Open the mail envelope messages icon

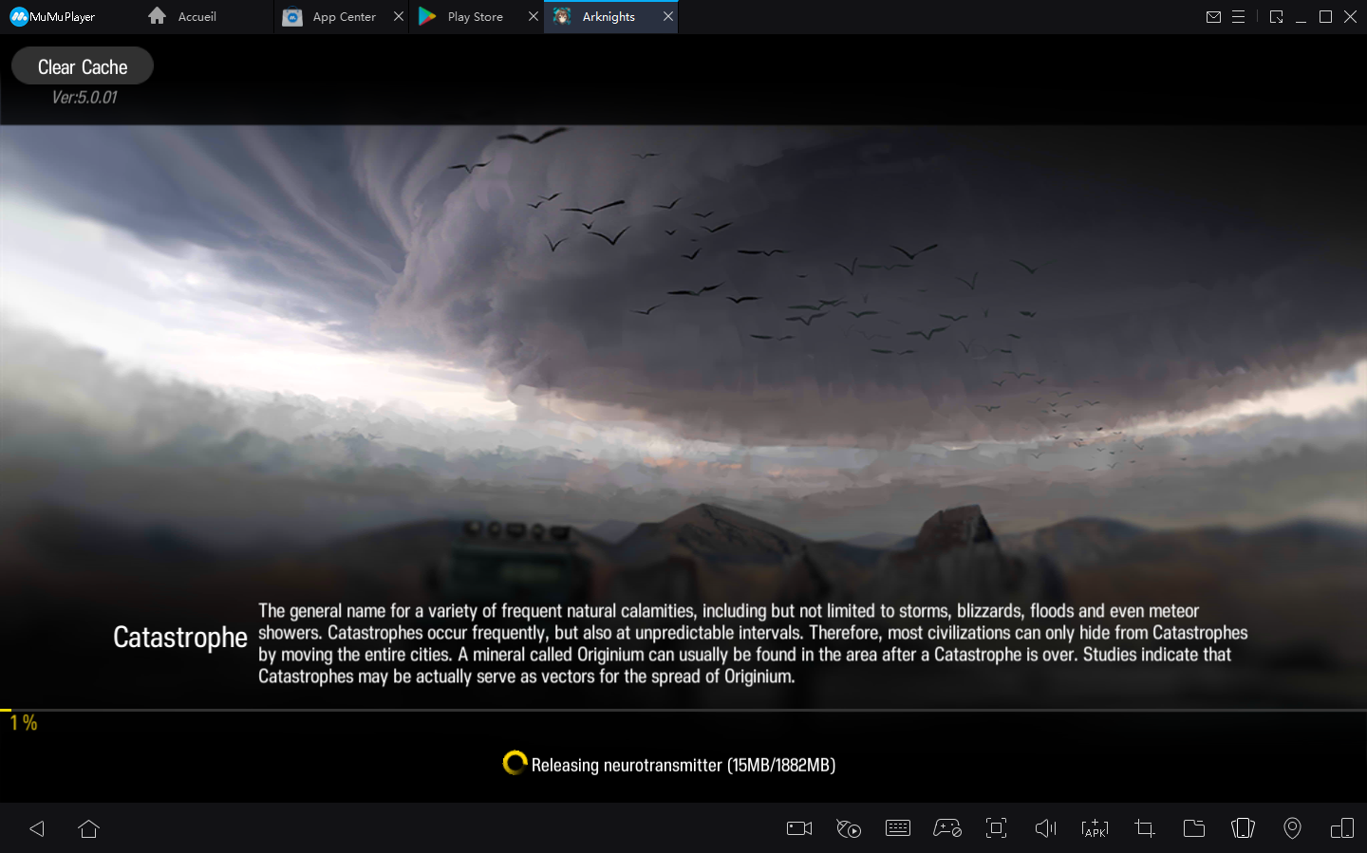1213,16
